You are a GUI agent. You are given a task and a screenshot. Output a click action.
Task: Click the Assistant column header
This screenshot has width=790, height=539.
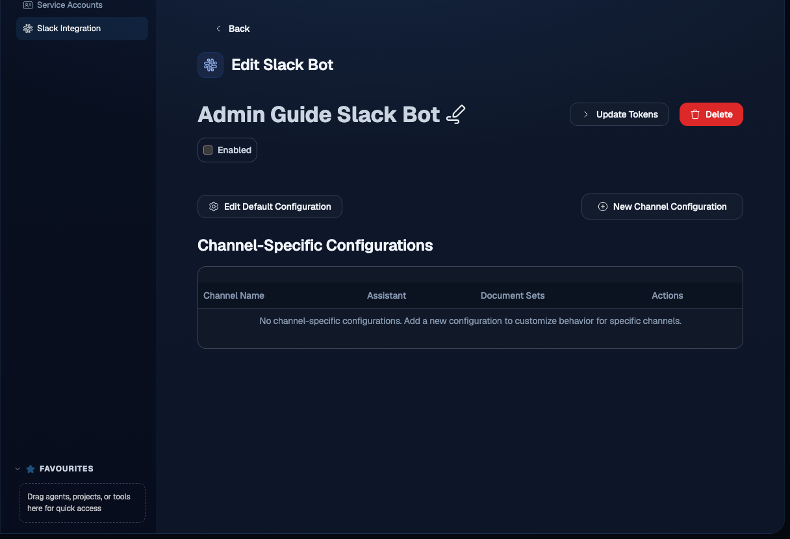(x=387, y=295)
